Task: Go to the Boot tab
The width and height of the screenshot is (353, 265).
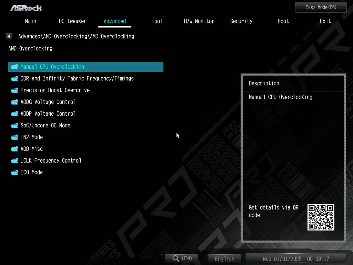Action: [283, 21]
